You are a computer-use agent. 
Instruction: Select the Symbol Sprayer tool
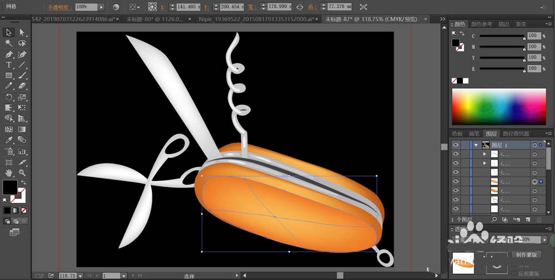pos(9,151)
